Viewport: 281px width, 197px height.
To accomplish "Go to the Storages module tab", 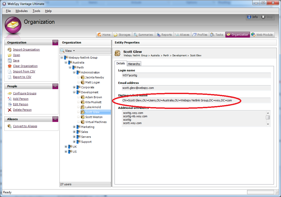I will [122, 35].
